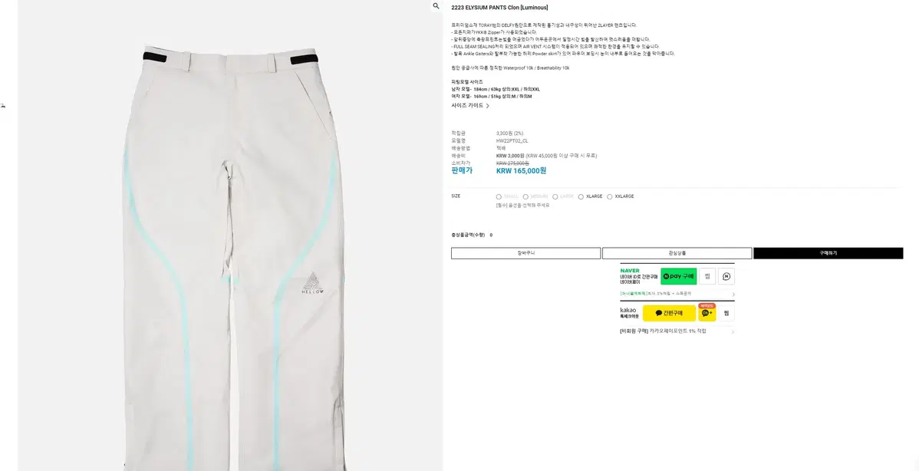Click the 관심상품 wishlist button

pyautogui.click(x=677, y=253)
